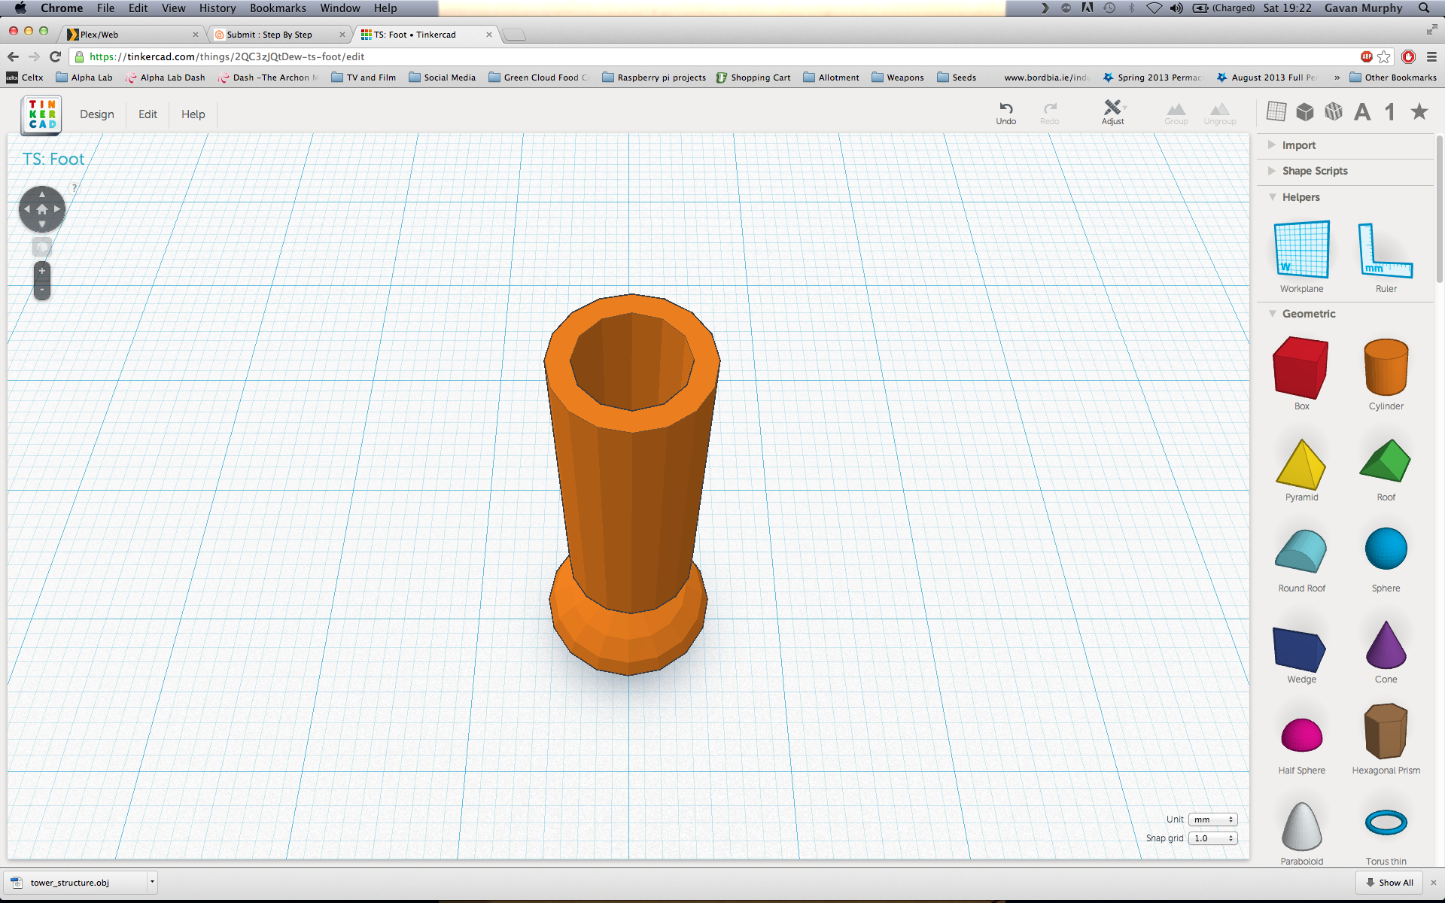
Task: Click home view button in navigation pad
Action: point(42,209)
